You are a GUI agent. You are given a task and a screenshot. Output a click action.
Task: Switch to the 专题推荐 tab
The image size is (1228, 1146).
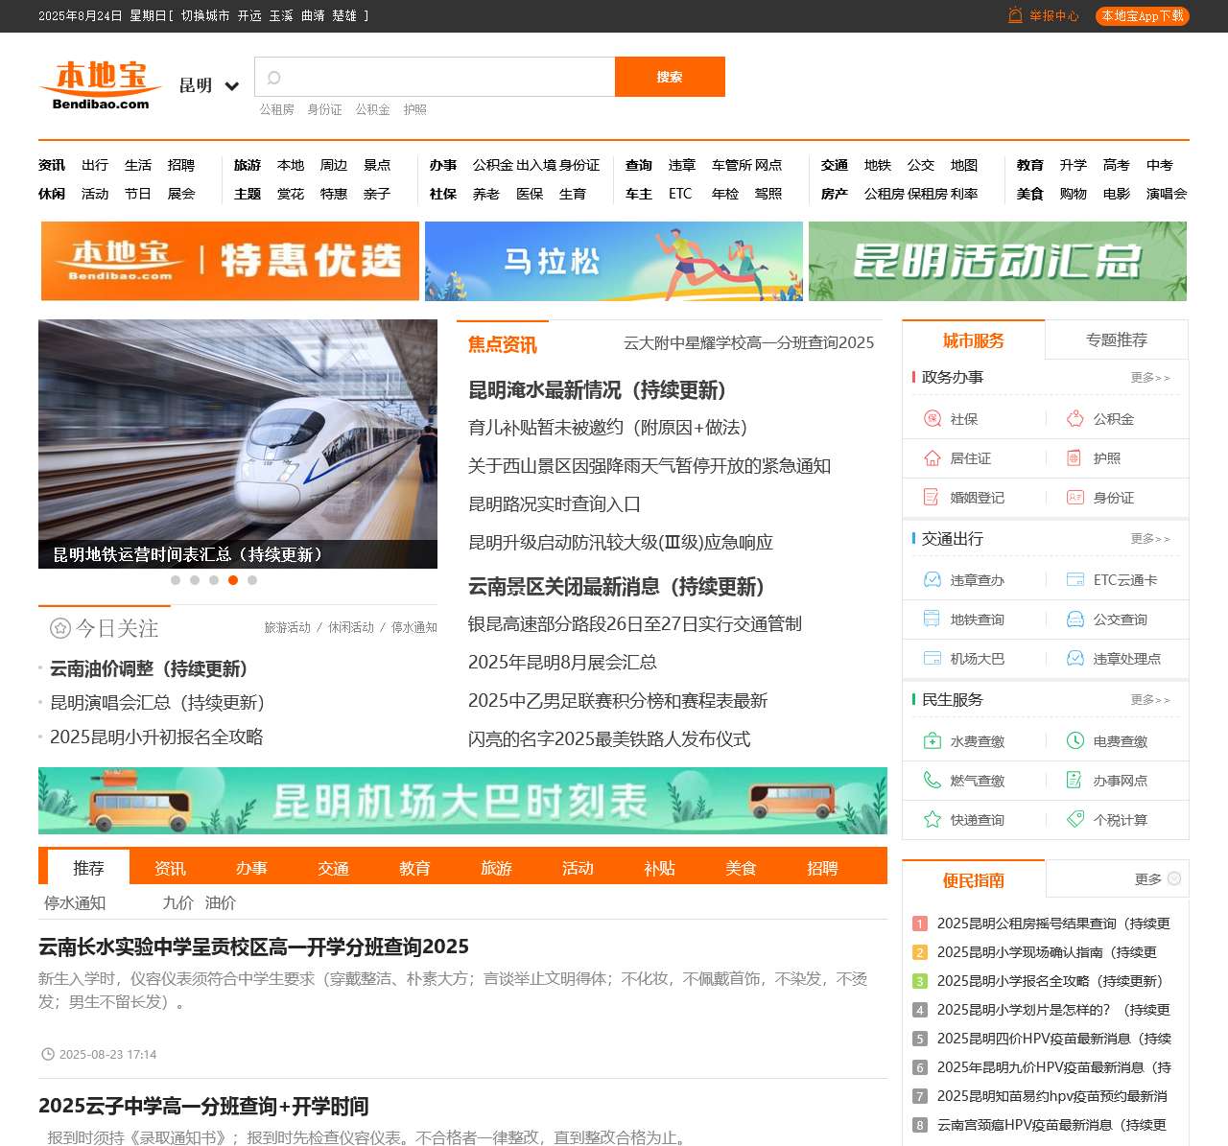coord(1116,340)
